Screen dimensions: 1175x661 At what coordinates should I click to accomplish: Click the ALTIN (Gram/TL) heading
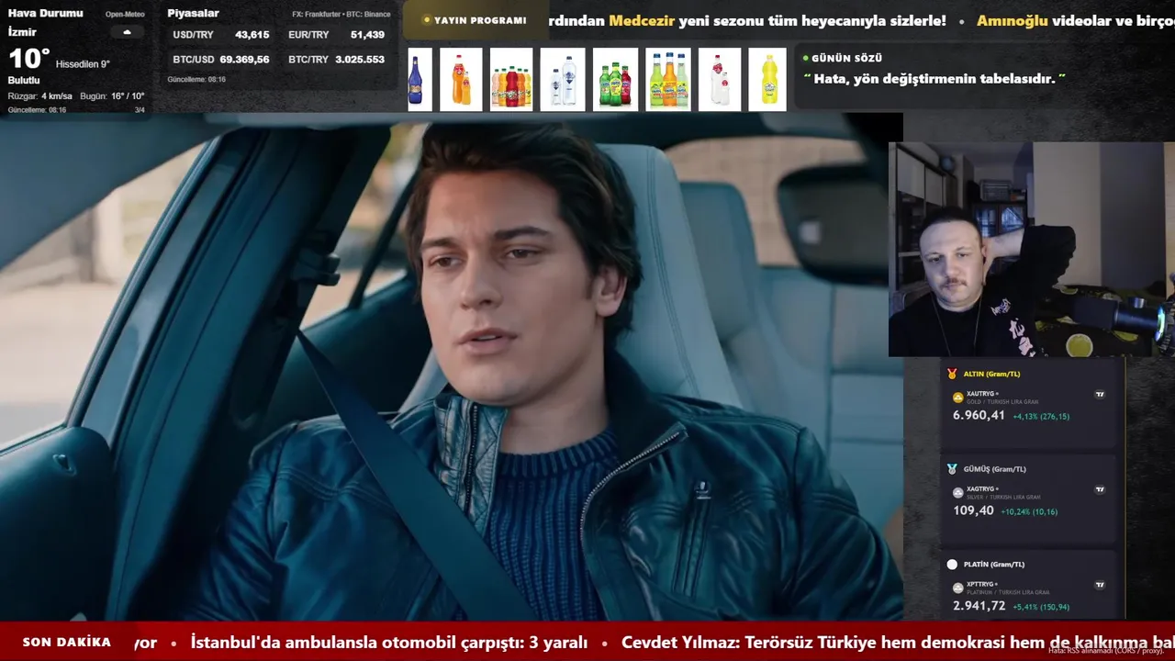(991, 375)
